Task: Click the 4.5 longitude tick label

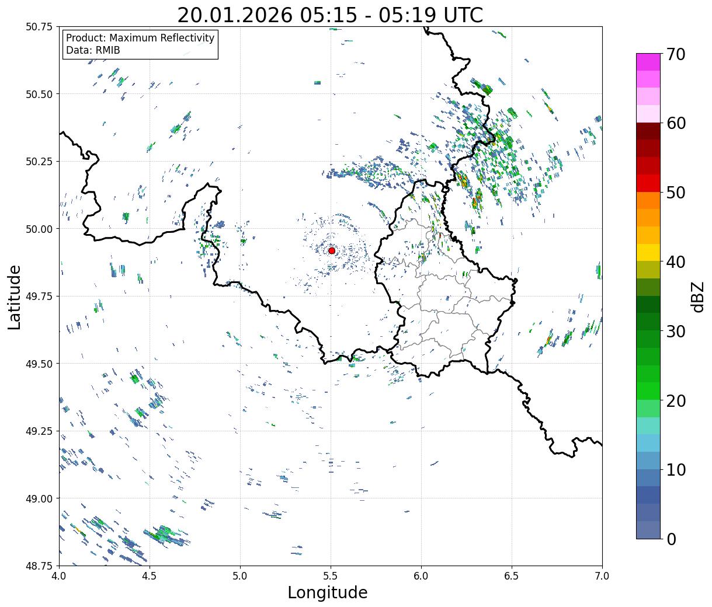Action: (x=150, y=575)
